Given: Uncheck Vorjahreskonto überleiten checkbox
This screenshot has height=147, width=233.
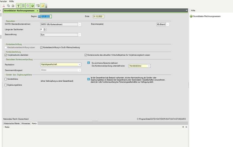Looking at the screenshot, I should click(x=6, y=55).
